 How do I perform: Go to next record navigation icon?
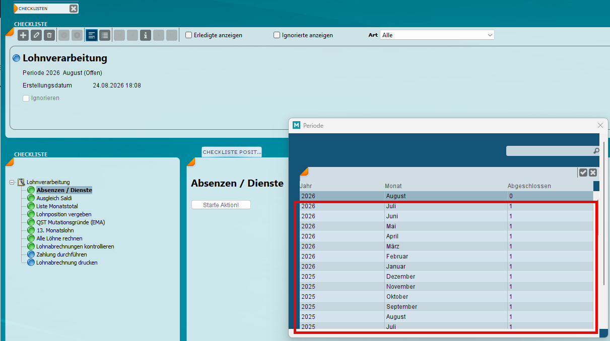(159, 35)
